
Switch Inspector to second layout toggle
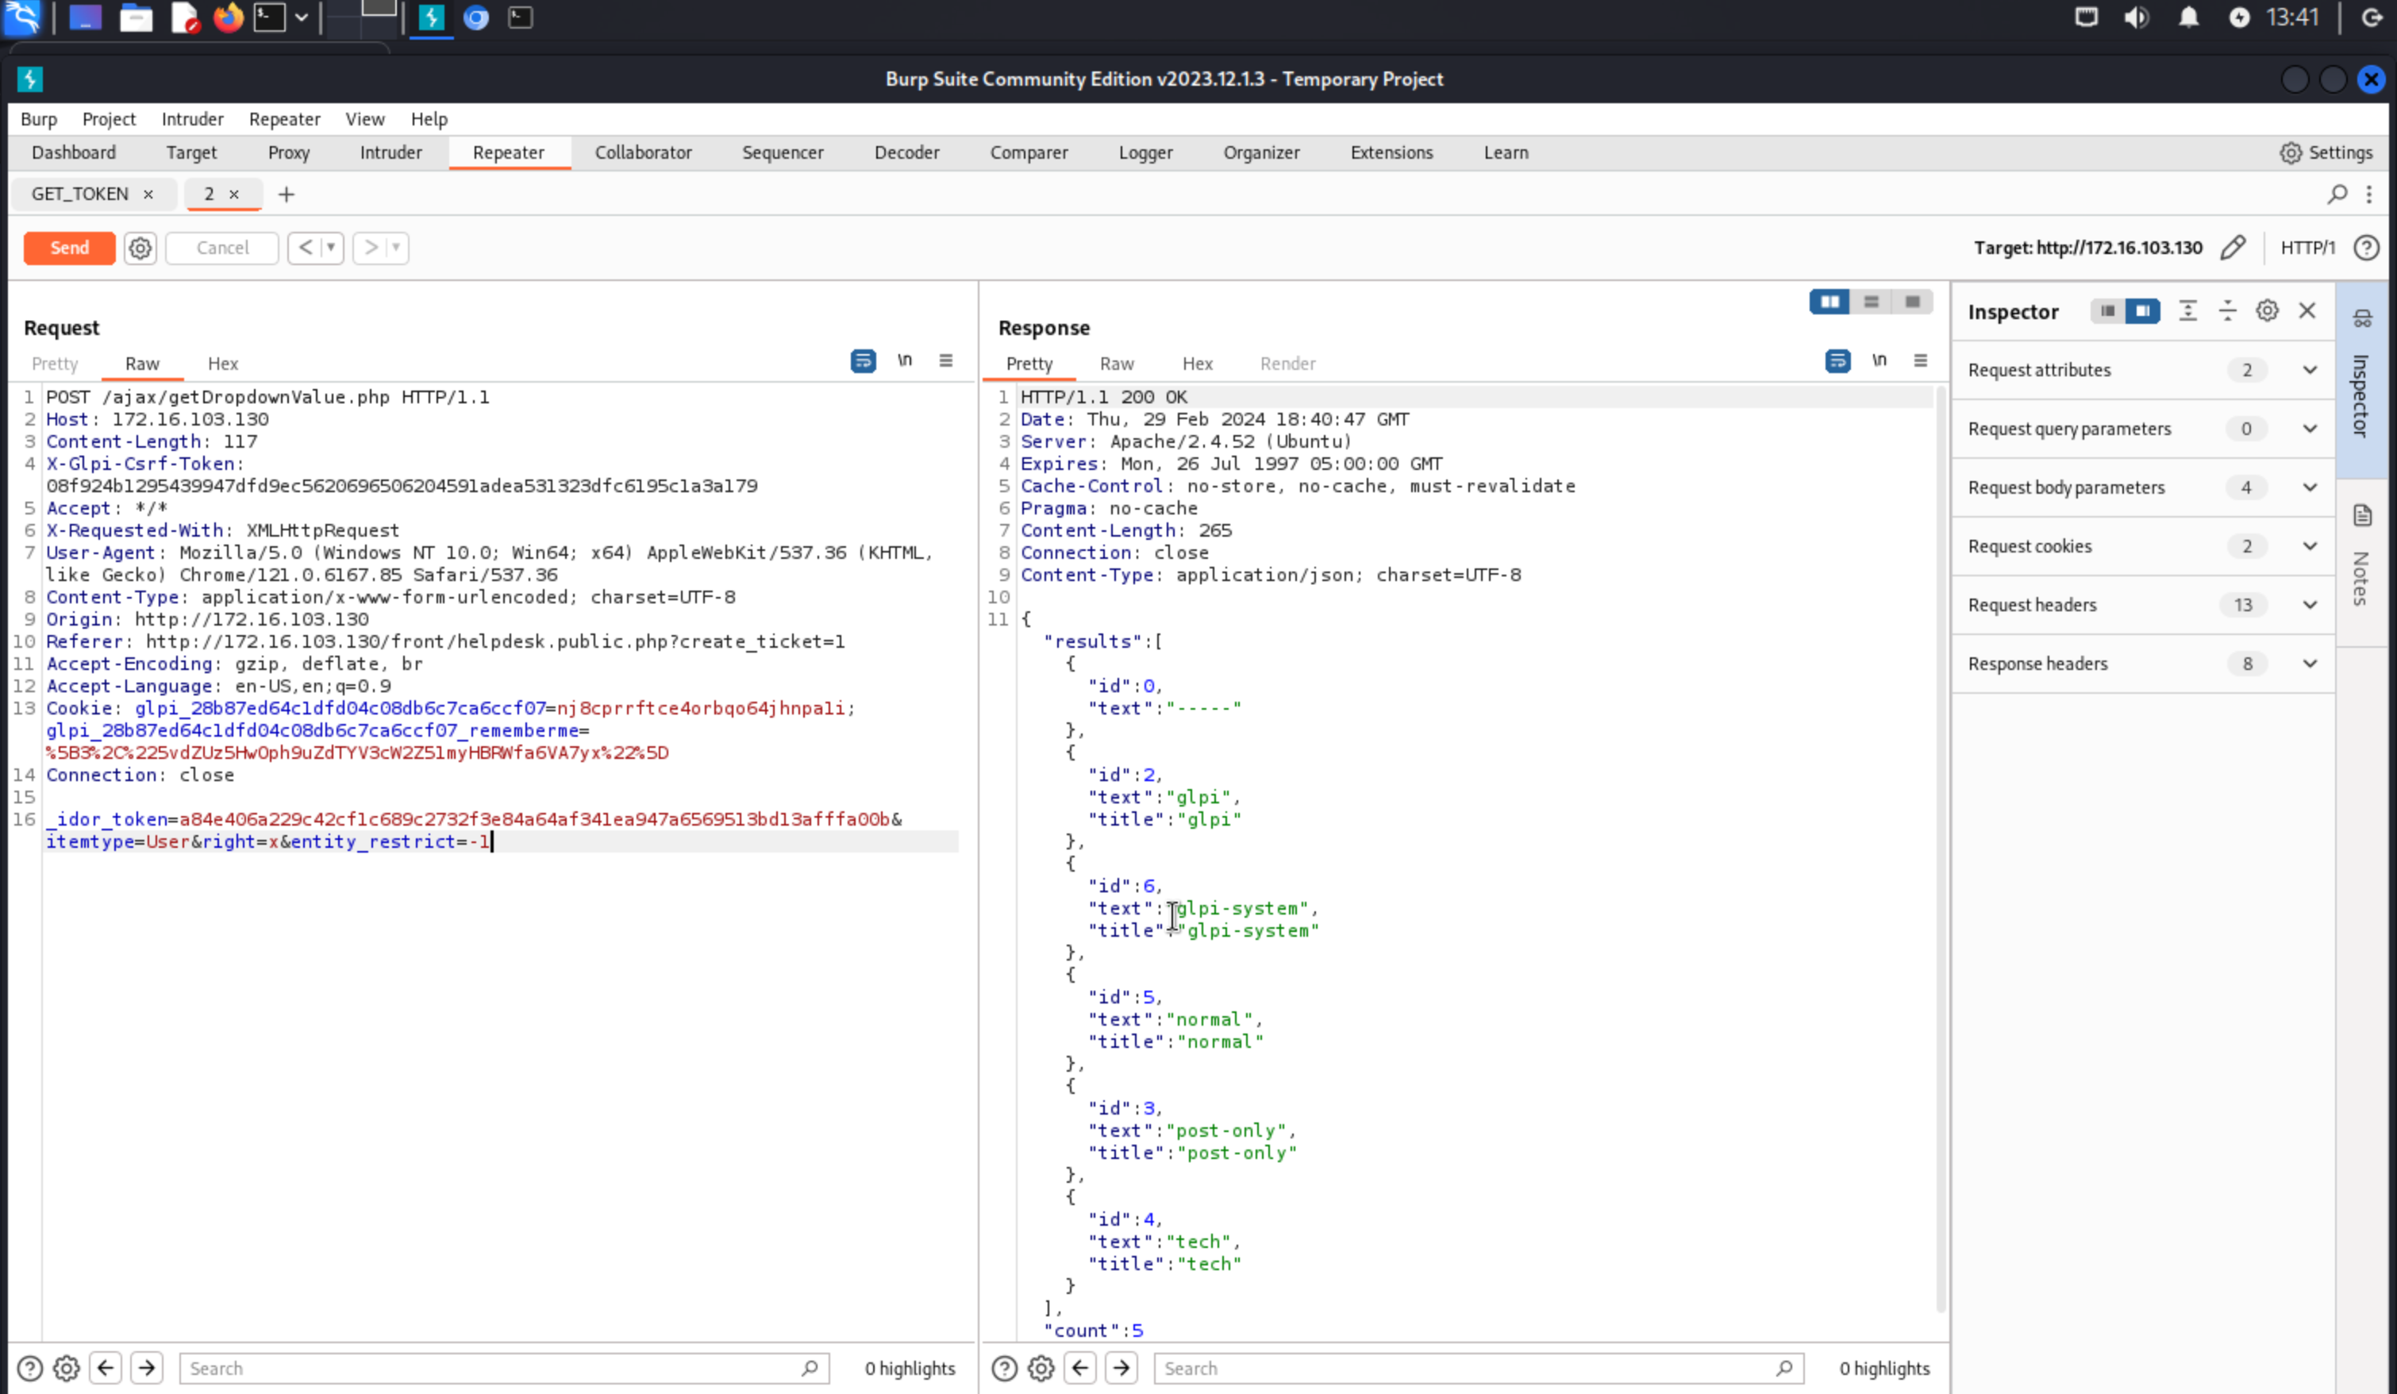[x=2142, y=310]
